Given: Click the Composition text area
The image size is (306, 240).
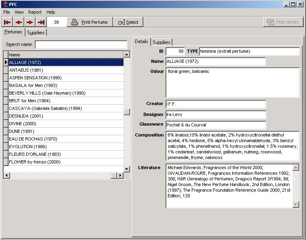Looking at the screenshot, I should (233, 146).
